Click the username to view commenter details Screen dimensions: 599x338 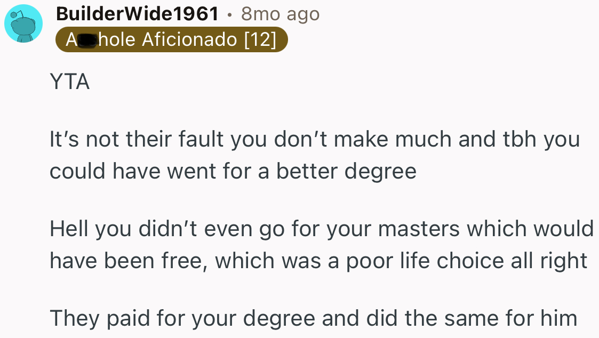coord(138,13)
